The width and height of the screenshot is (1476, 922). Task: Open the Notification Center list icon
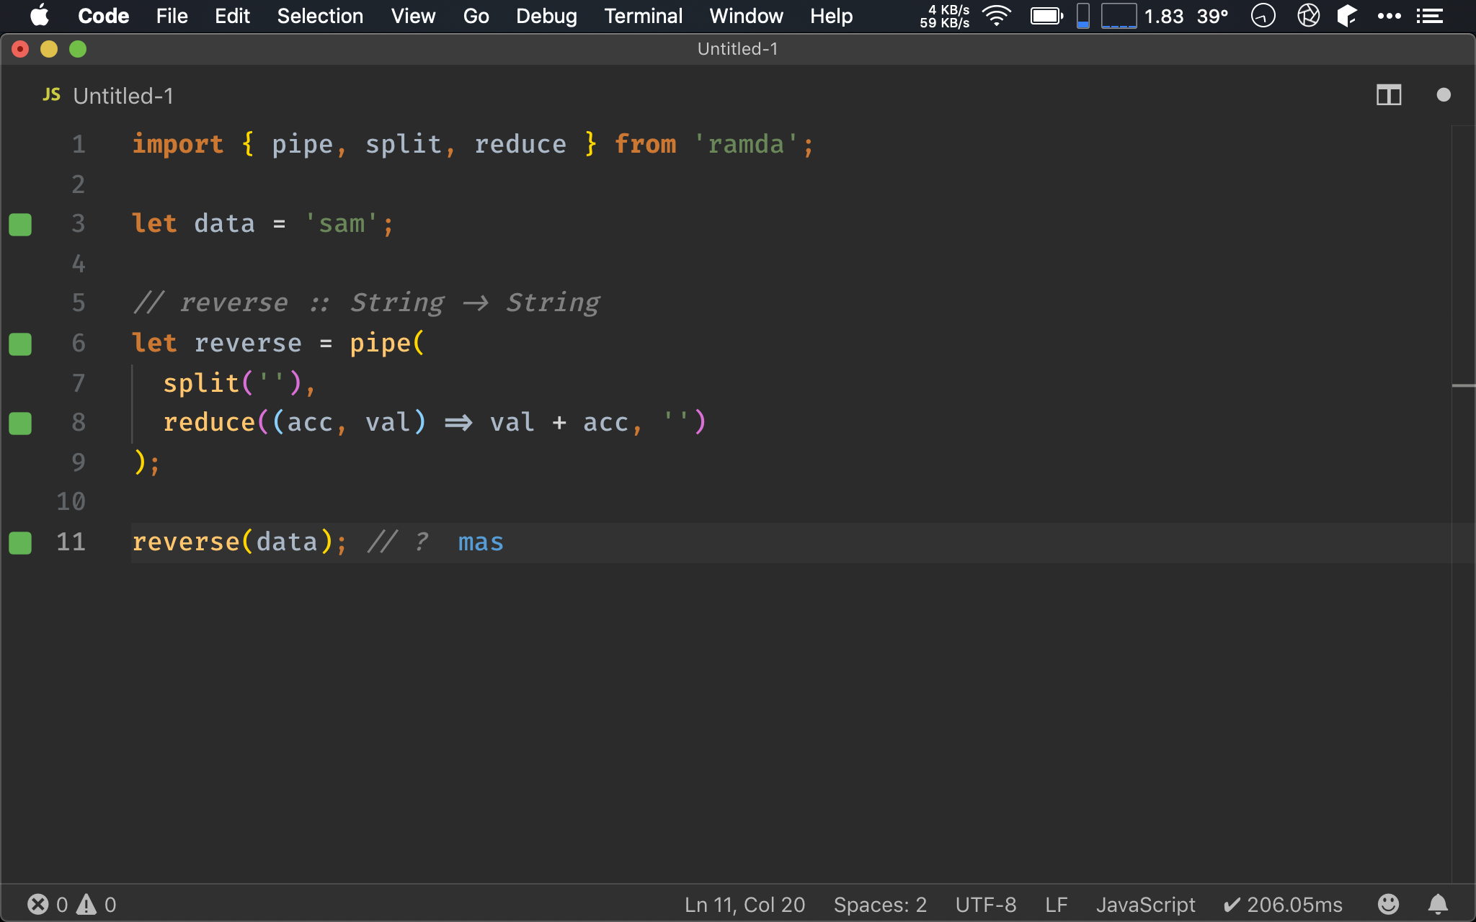[x=1429, y=16]
